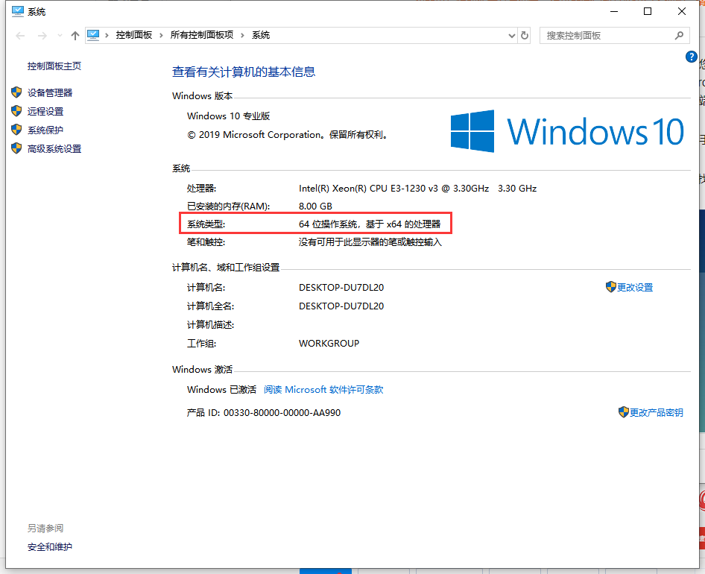The image size is (705, 574).
Task: Open 阅读 Microsoft 软件许可条款 link
Action: tap(323, 389)
